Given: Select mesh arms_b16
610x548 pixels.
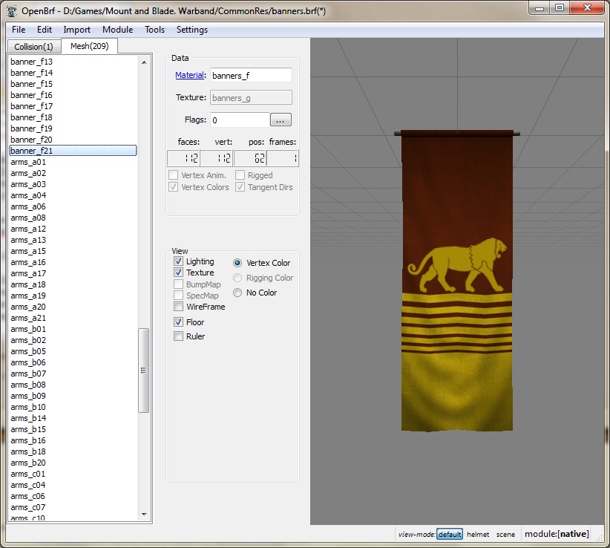Looking at the screenshot, I should point(73,440).
